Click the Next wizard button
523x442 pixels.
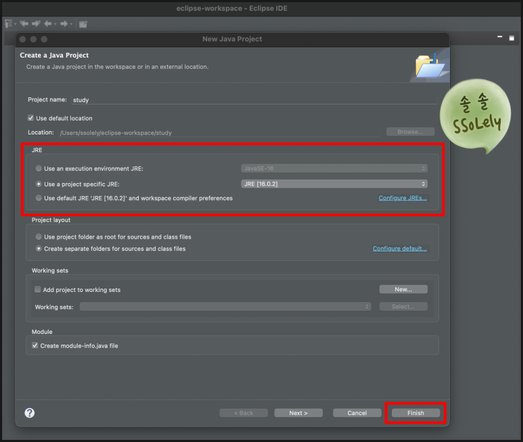coord(298,413)
